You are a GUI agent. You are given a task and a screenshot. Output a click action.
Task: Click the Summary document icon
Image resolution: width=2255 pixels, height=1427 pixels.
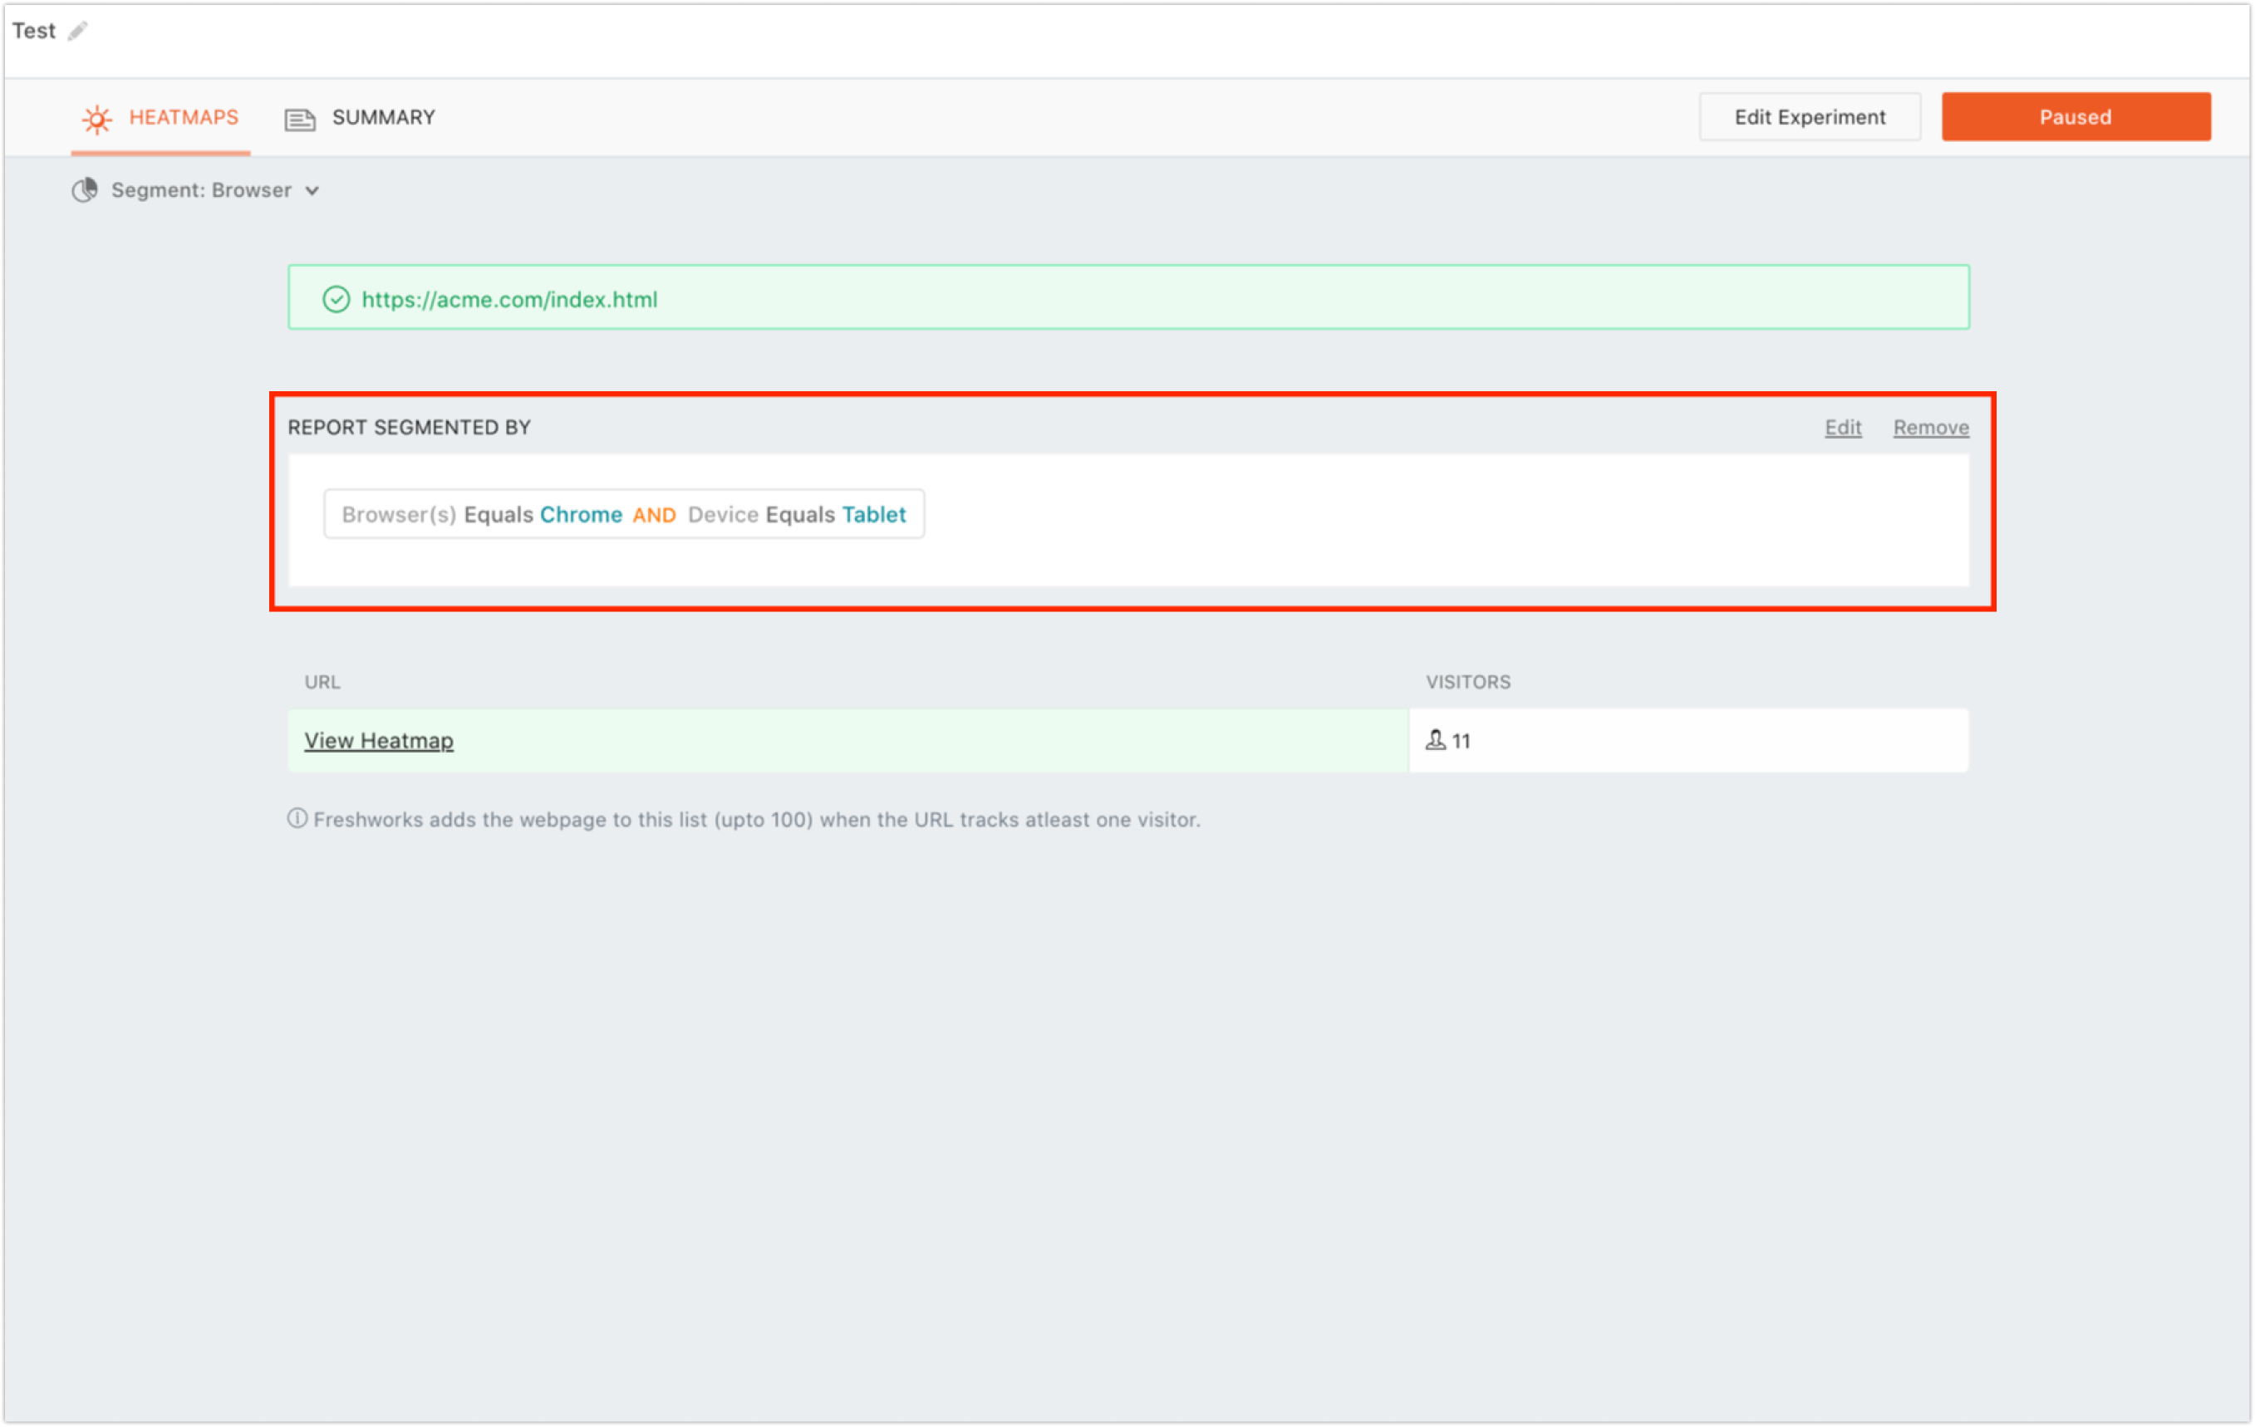[x=300, y=119]
